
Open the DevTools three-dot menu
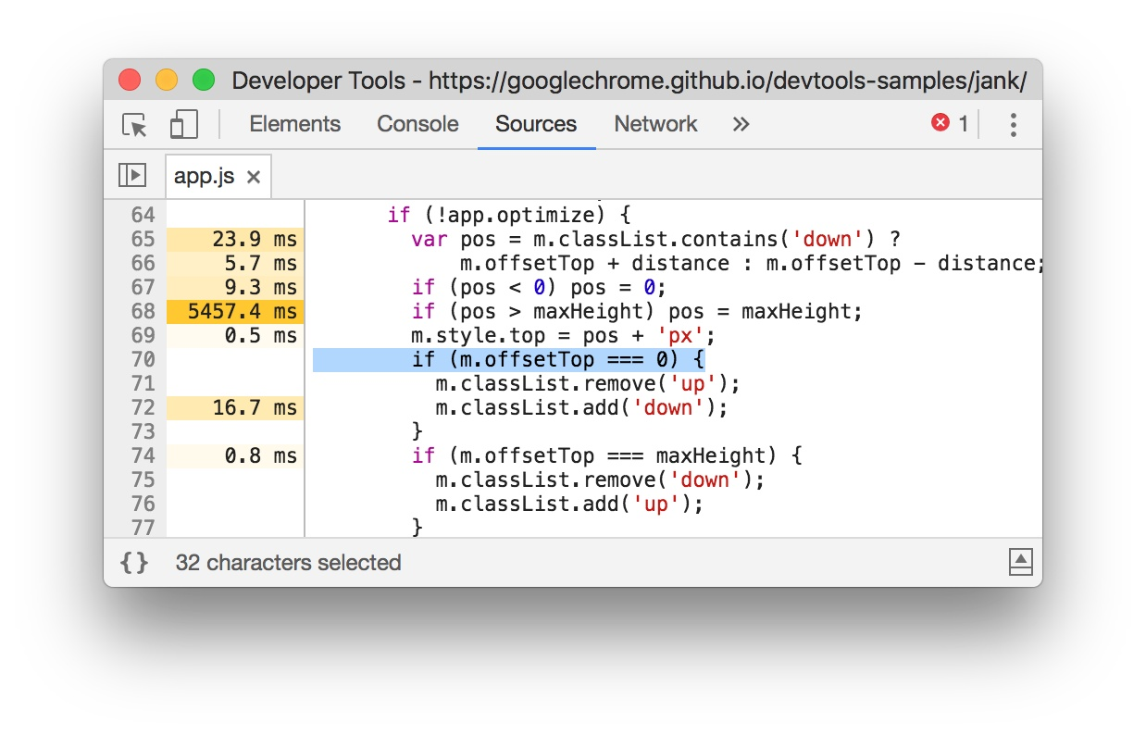pos(1014,125)
